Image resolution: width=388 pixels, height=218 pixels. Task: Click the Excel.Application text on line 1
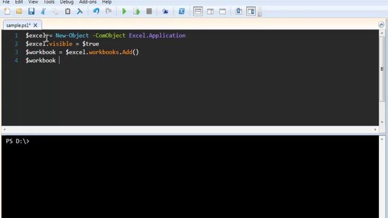click(x=157, y=35)
